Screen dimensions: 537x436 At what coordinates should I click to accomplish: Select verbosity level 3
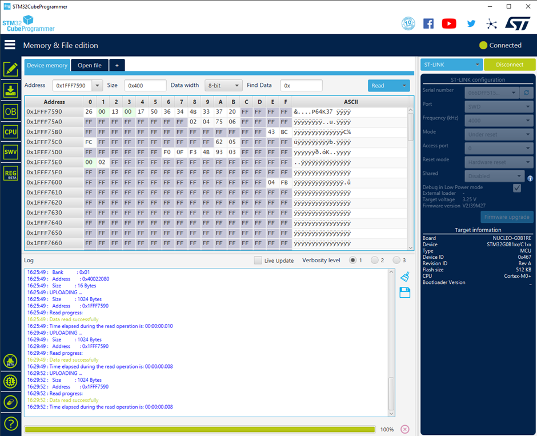pyautogui.click(x=396, y=261)
